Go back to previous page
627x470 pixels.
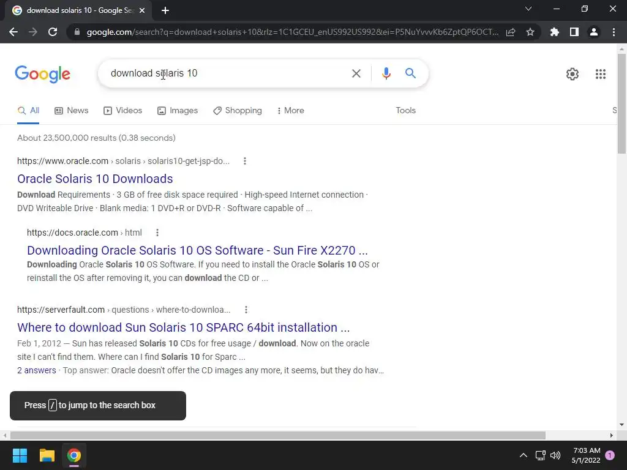point(13,32)
